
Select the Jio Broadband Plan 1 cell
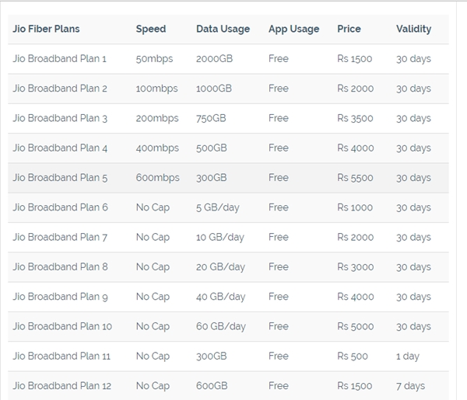pos(60,59)
